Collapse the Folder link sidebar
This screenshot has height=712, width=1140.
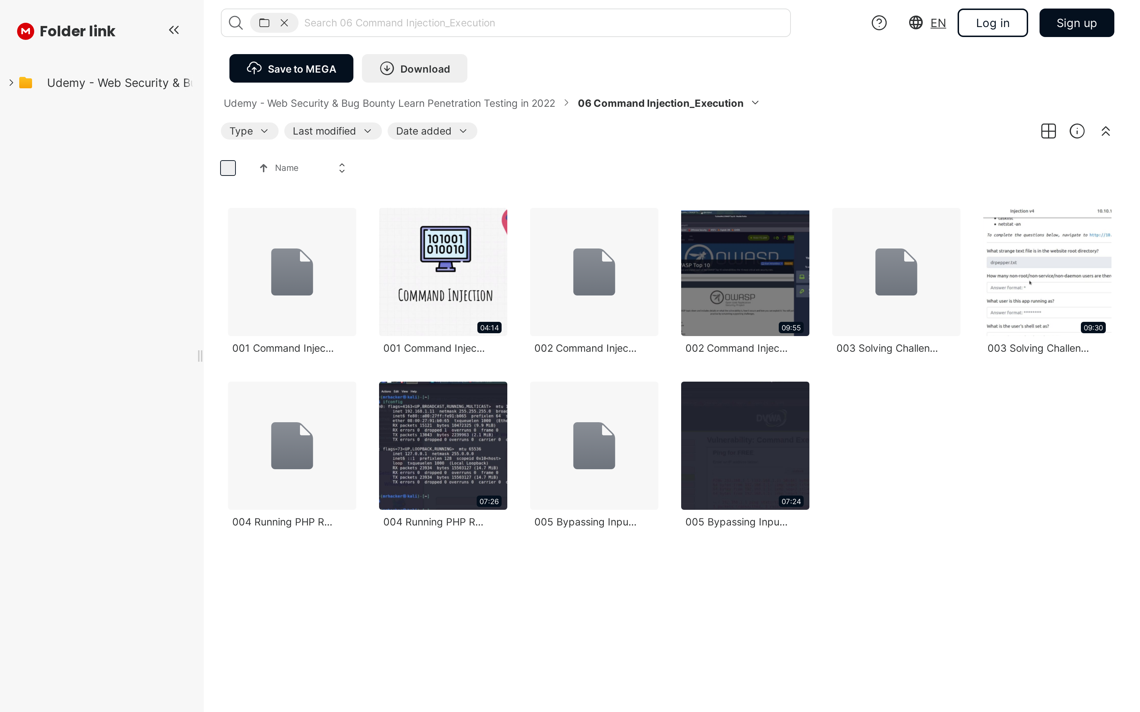click(x=174, y=30)
